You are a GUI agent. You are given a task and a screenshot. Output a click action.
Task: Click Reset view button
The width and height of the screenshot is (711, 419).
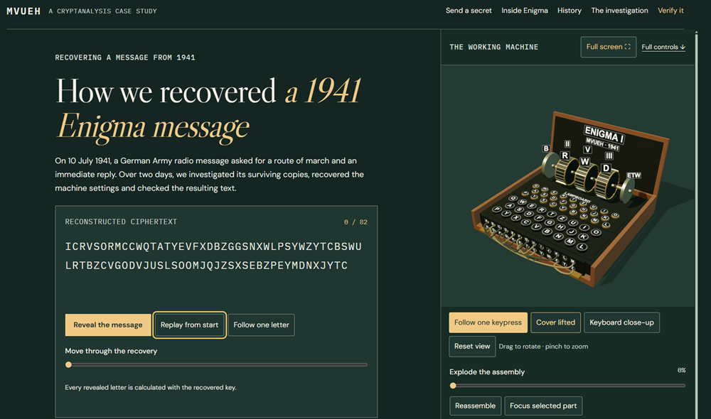[x=472, y=346]
